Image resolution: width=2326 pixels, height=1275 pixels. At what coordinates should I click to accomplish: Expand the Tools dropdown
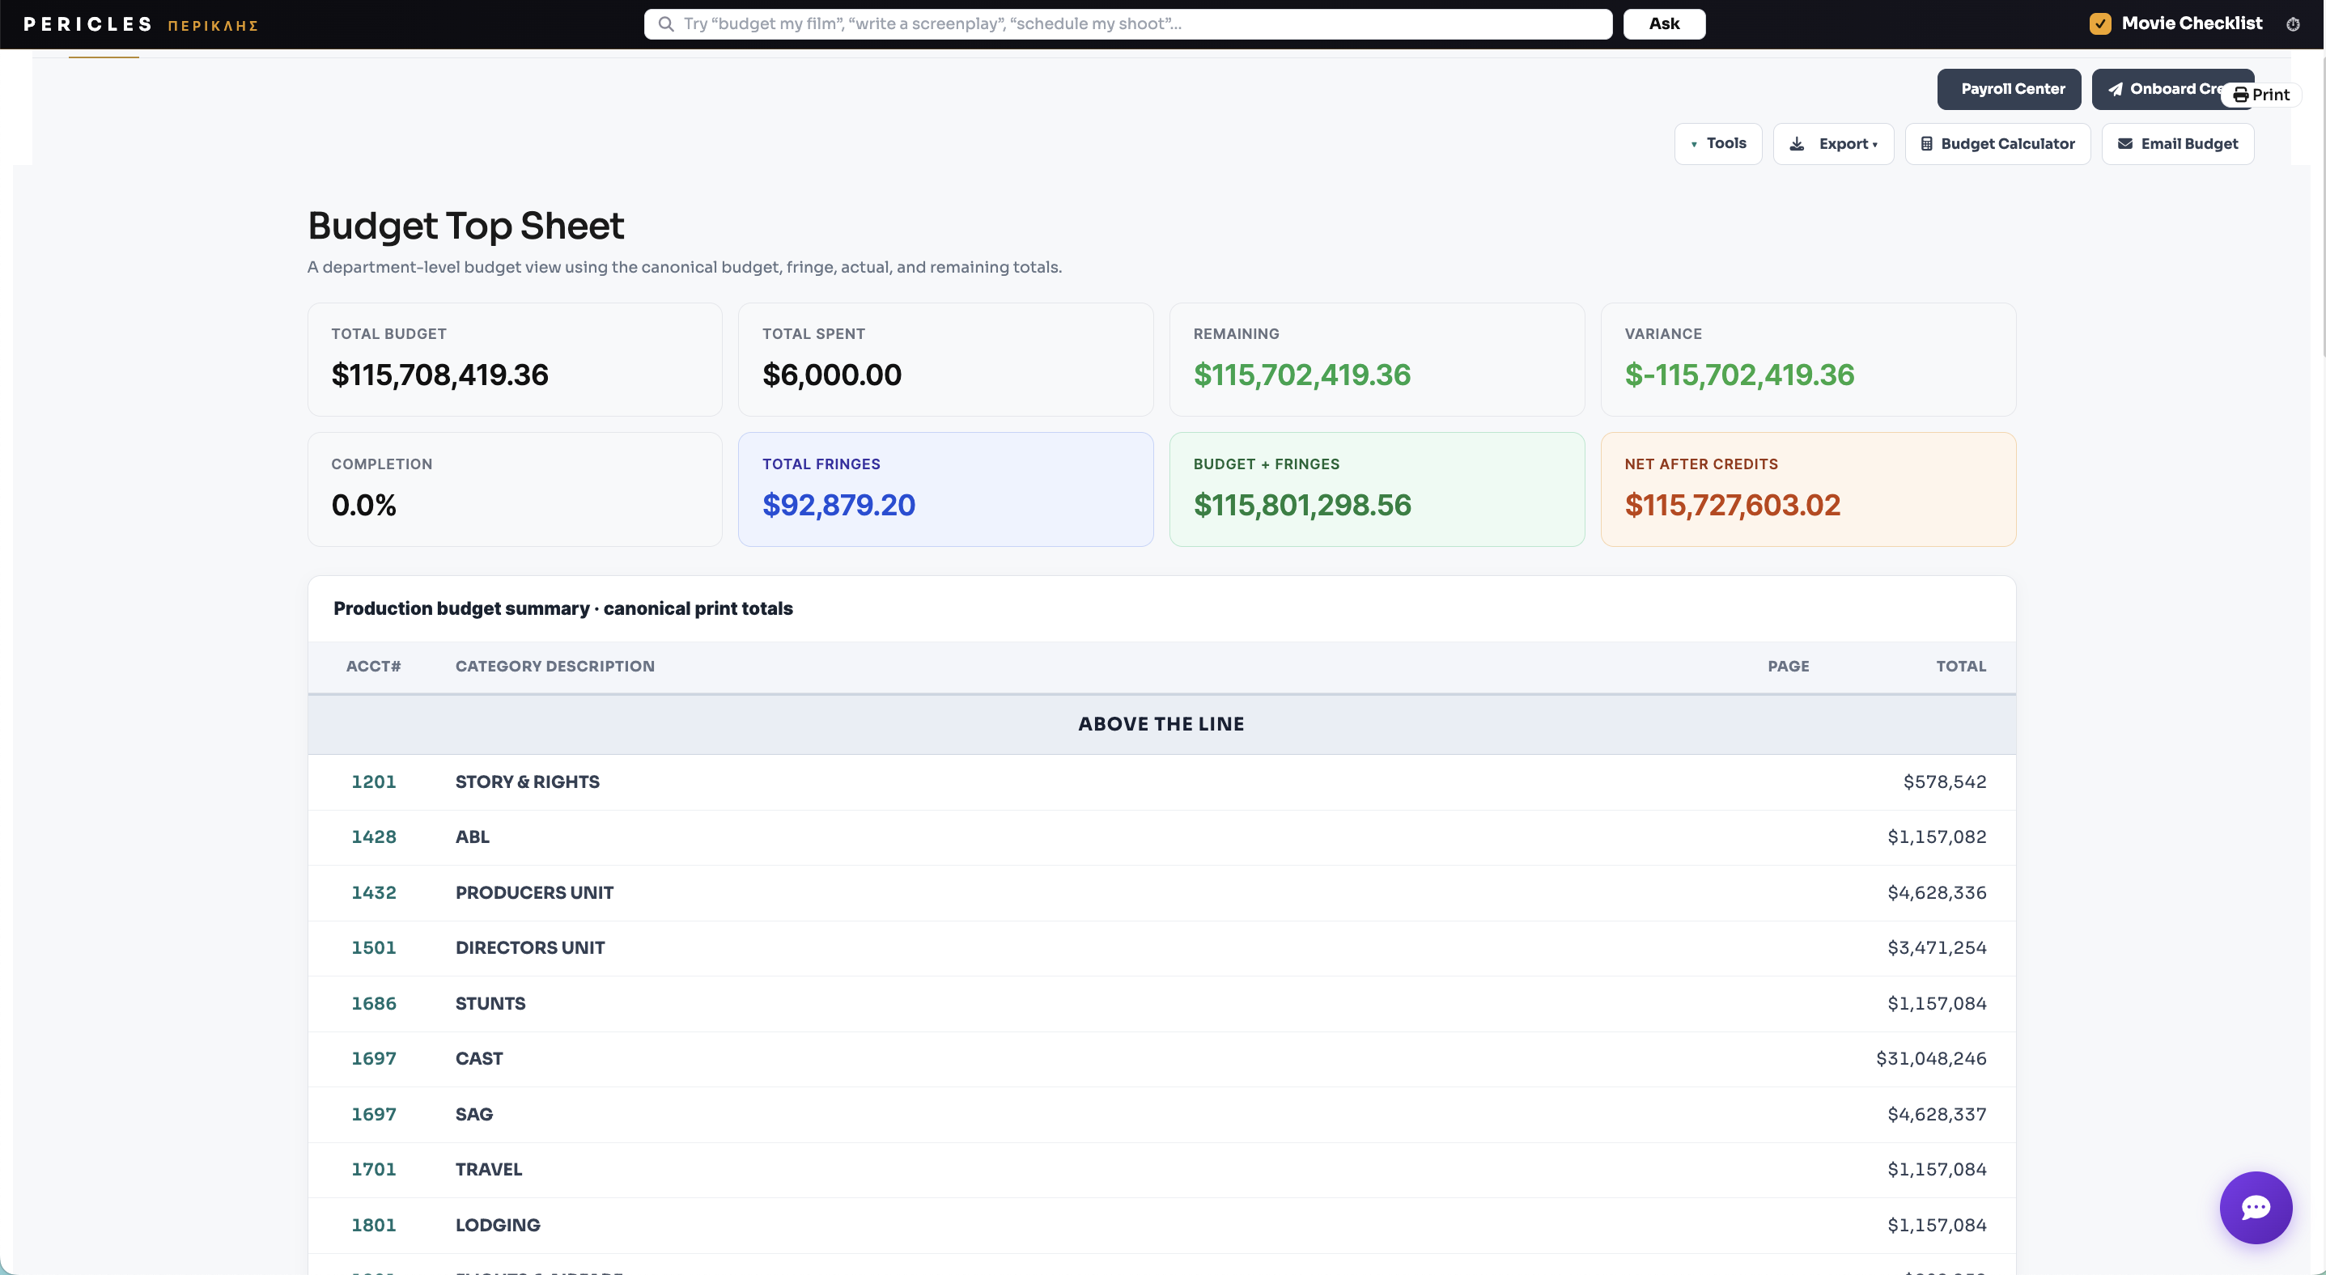point(1717,143)
